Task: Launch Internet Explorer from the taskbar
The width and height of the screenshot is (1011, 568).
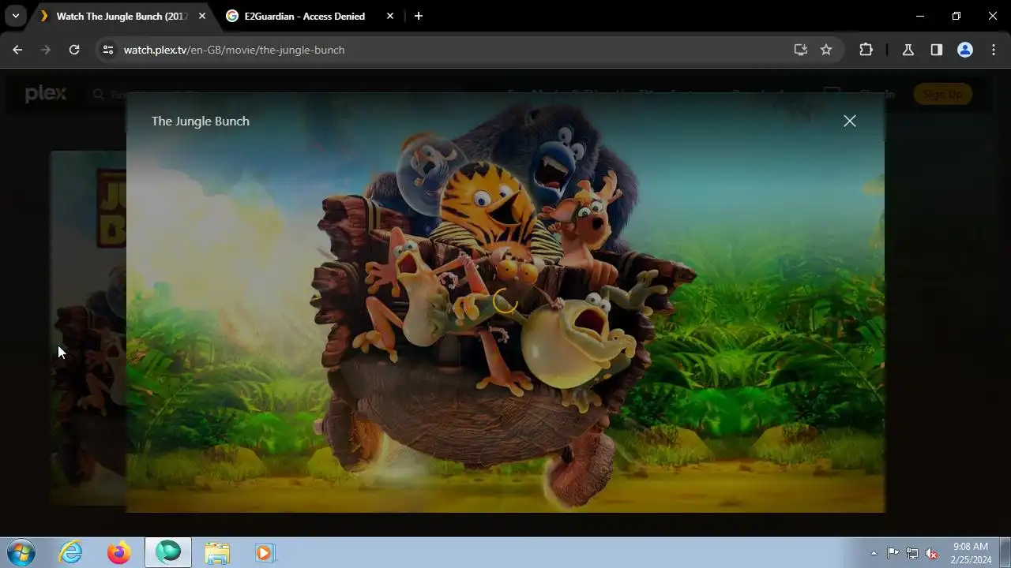Action: 71,552
